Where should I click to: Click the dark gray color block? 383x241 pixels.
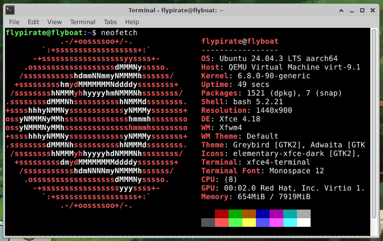tap(208, 222)
